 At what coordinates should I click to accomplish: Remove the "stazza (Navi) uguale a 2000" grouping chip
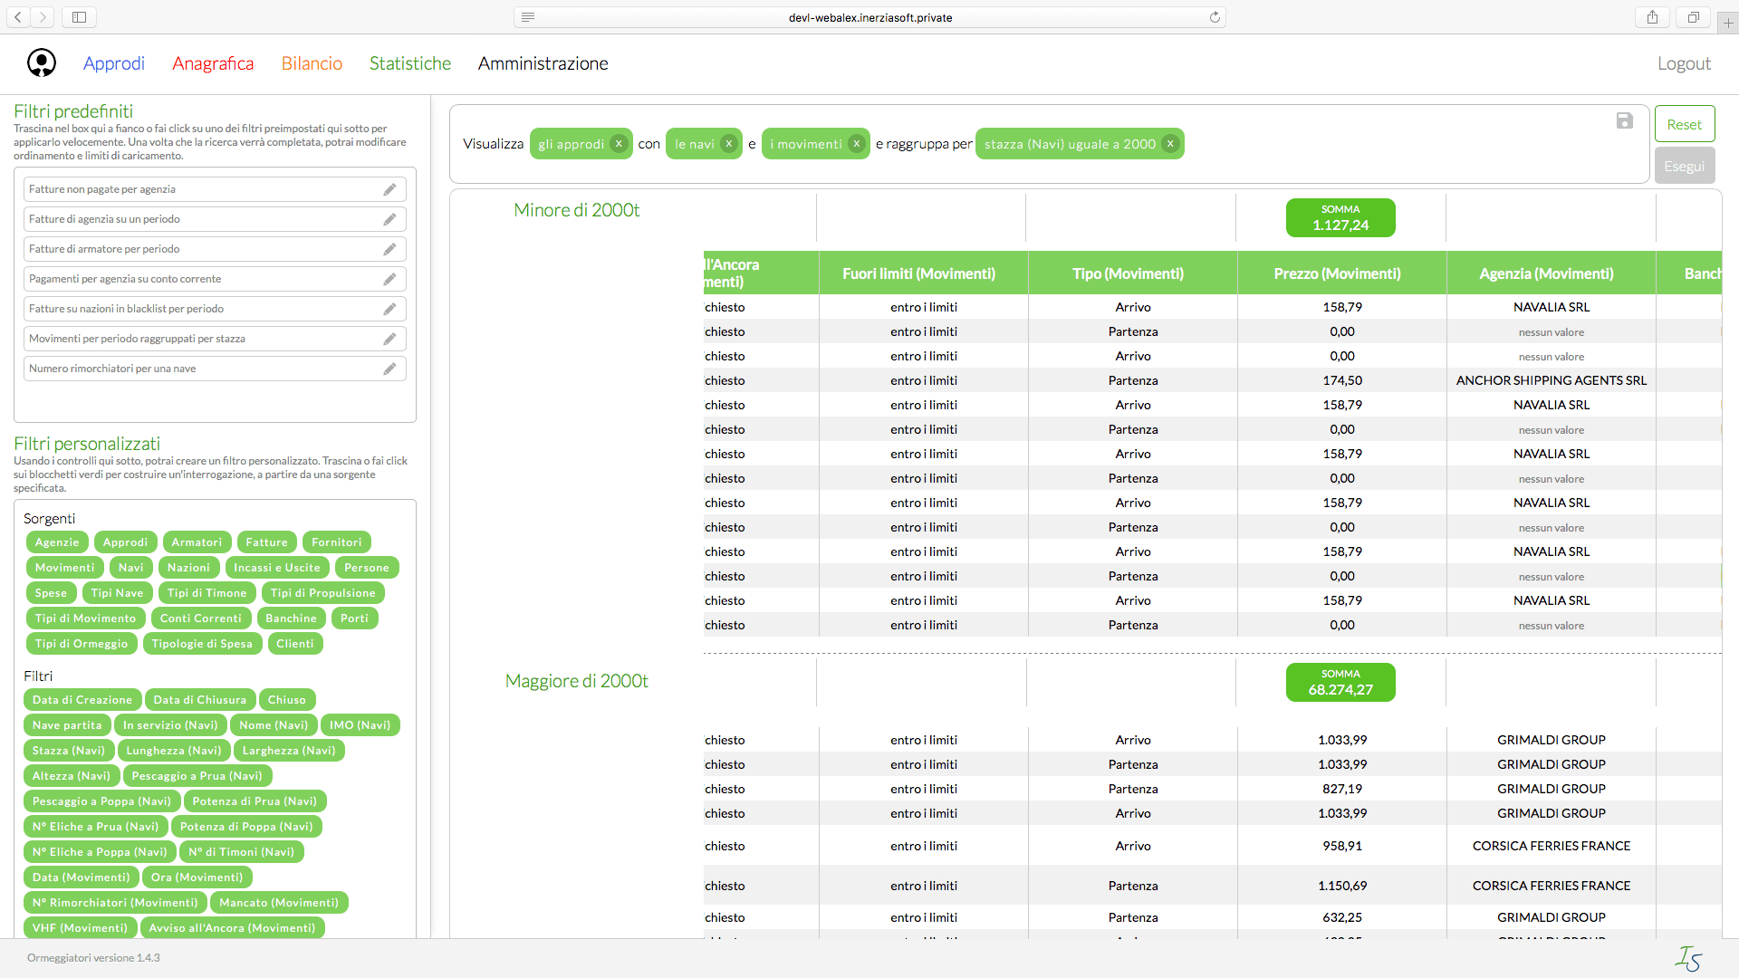pyautogui.click(x=1169, y=143)
